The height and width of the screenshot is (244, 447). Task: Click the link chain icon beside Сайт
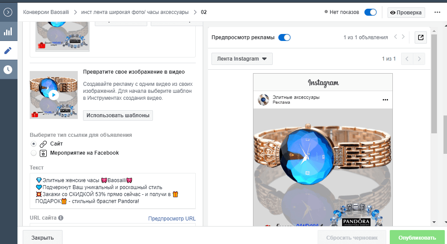click(43, 144)
